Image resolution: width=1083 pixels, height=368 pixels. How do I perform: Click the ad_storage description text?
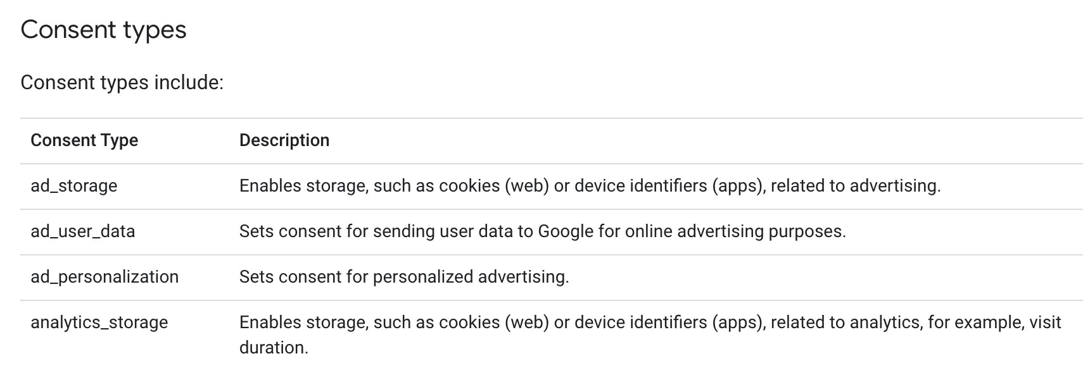point(590,185)
